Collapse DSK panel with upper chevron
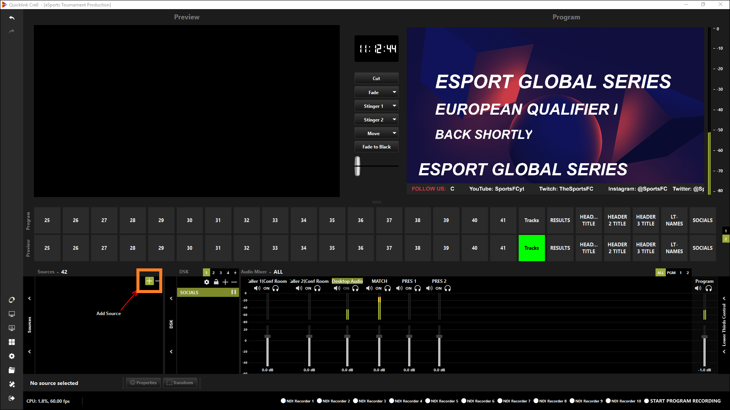The image size is (730, 410). [171, 298]
